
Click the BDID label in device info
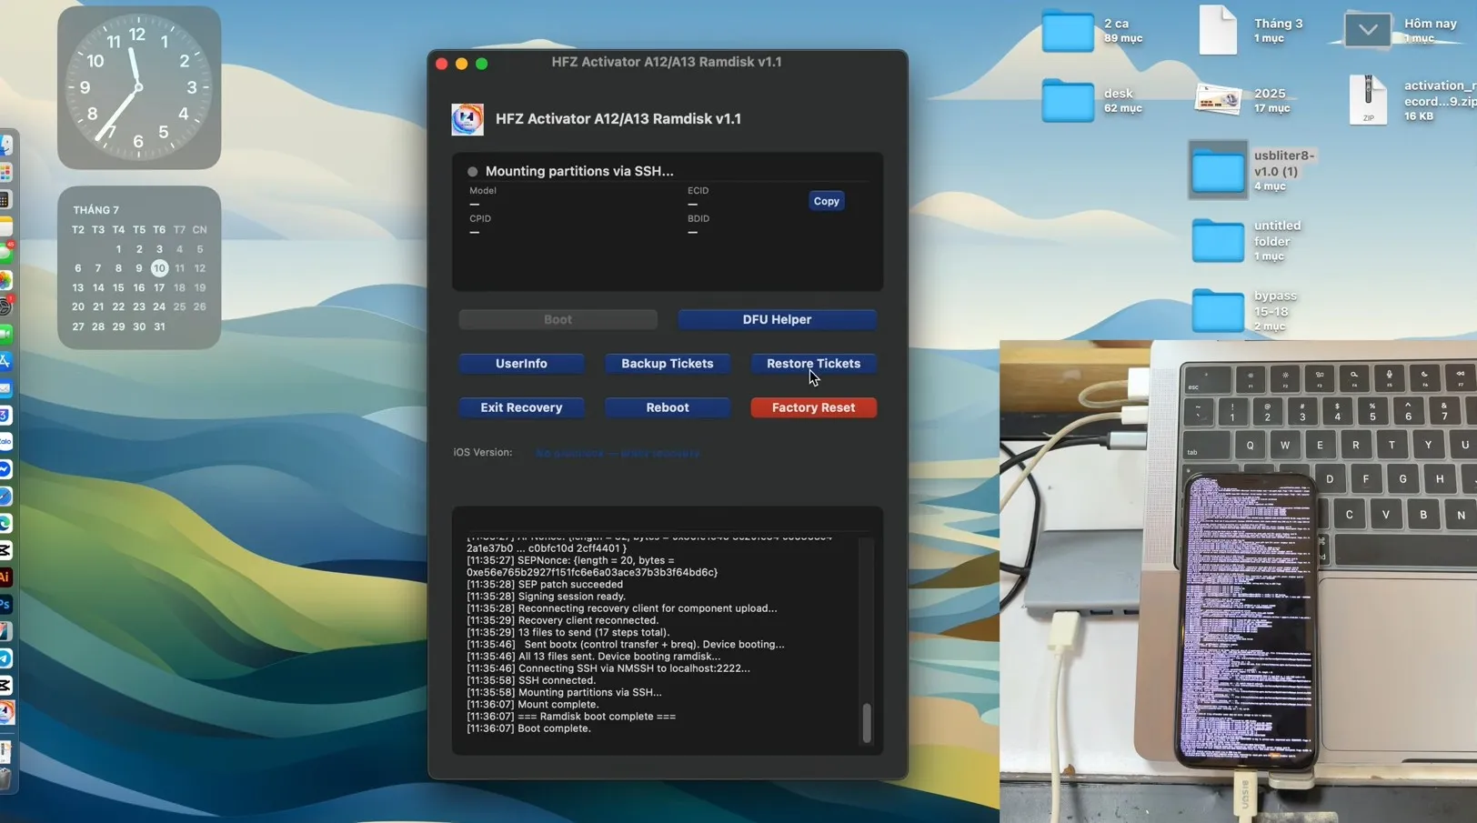[x=698, y=218]
